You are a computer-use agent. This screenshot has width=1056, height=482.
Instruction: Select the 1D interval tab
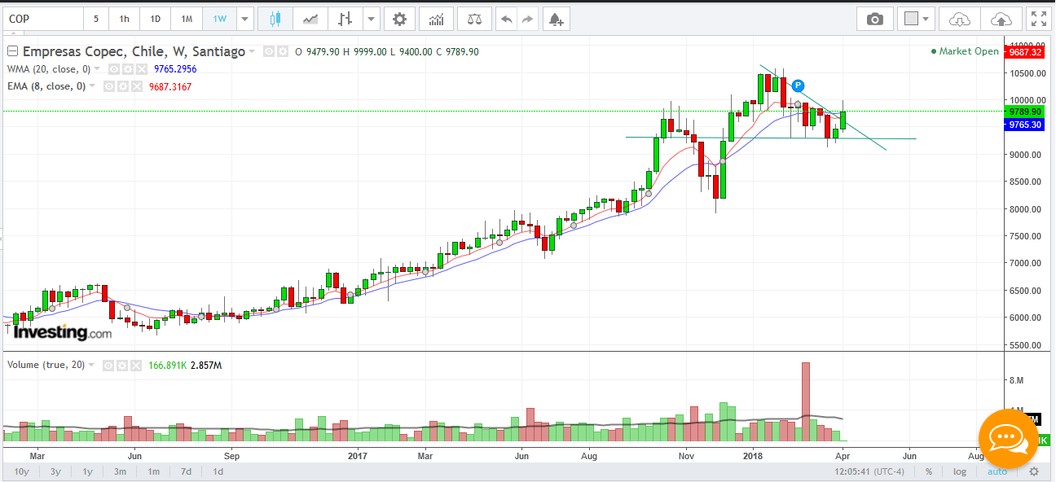[155, 19]
